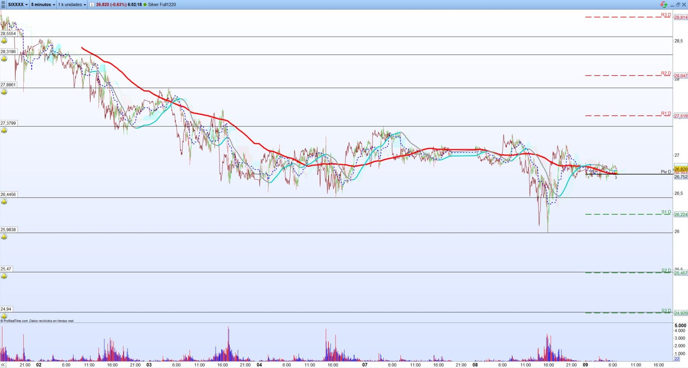Click the red-green refresh arrows icon

coord(664,4)
